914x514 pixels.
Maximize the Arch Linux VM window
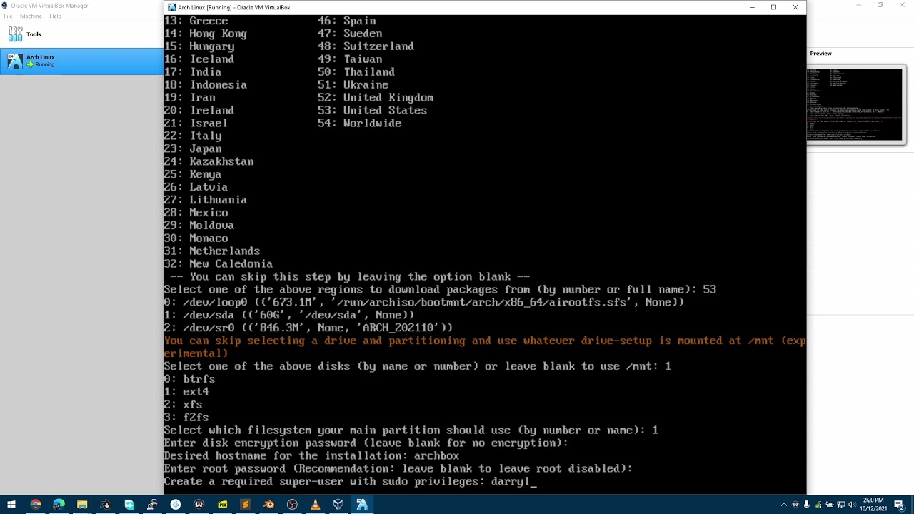773,7
